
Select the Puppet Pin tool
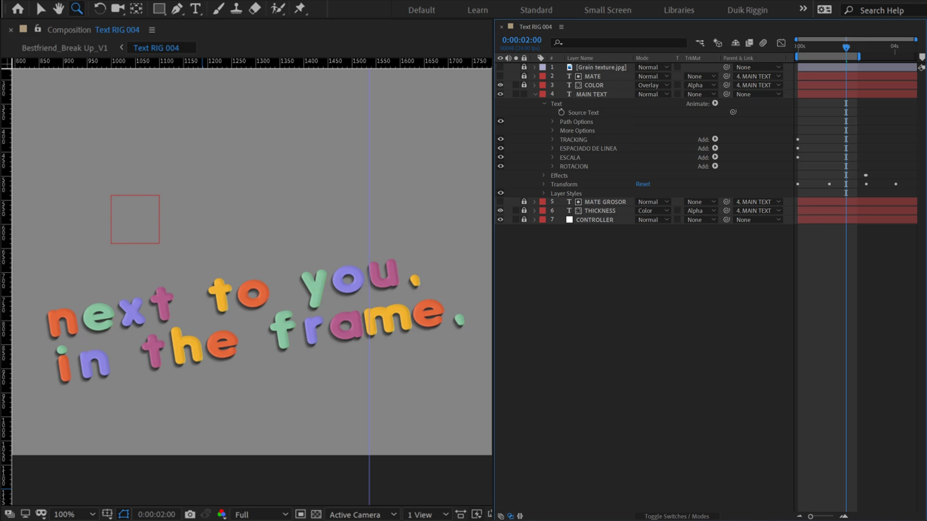[x=300, y=9]
